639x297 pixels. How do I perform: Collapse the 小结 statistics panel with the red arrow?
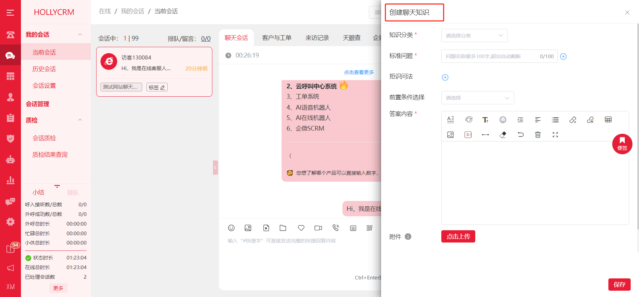[57, 186]
